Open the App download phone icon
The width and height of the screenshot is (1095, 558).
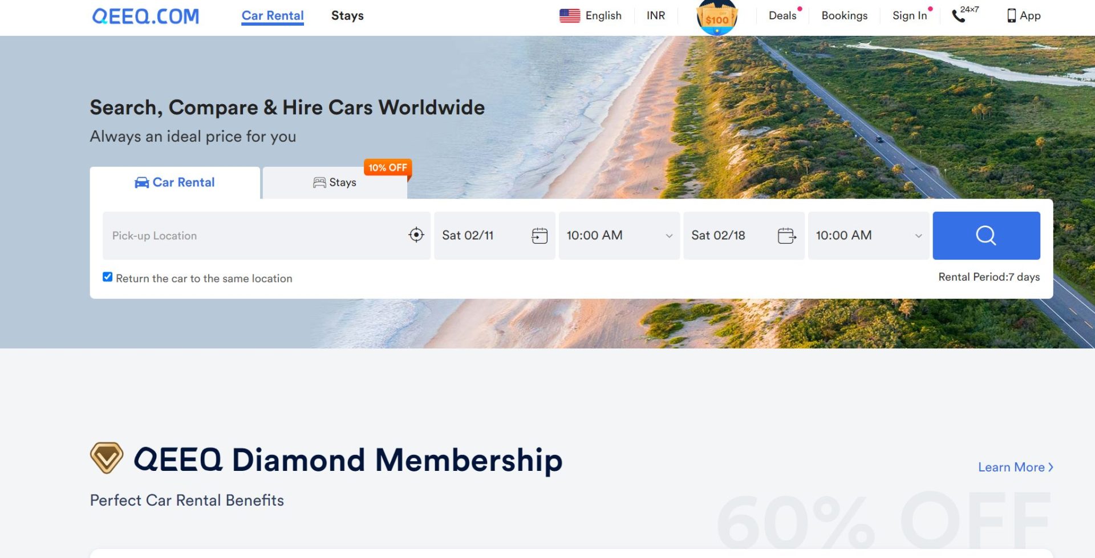[x=1011, y=15]
